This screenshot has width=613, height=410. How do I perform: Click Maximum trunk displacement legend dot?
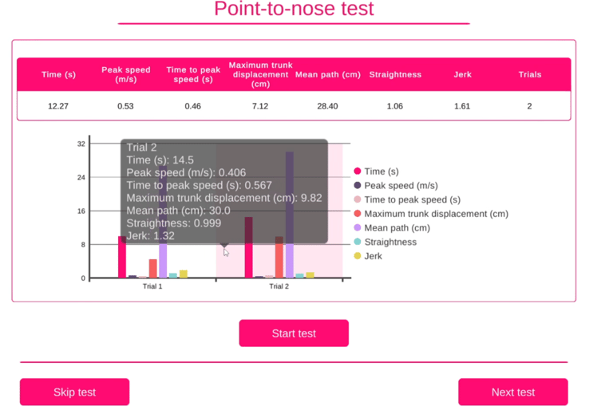point(358,214)
